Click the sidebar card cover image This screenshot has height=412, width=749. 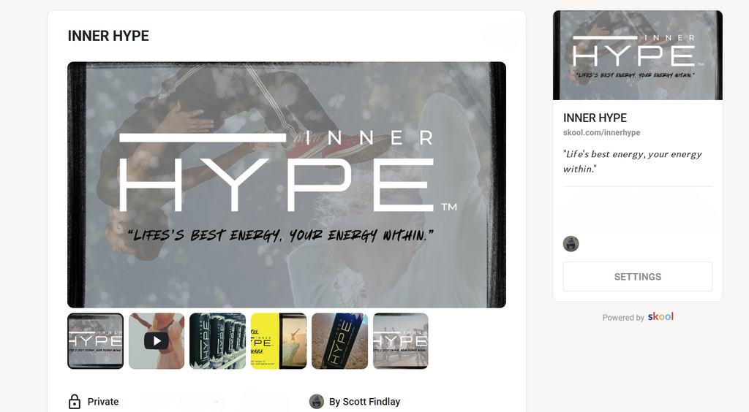pyautogui.click(x=638, y=56)
